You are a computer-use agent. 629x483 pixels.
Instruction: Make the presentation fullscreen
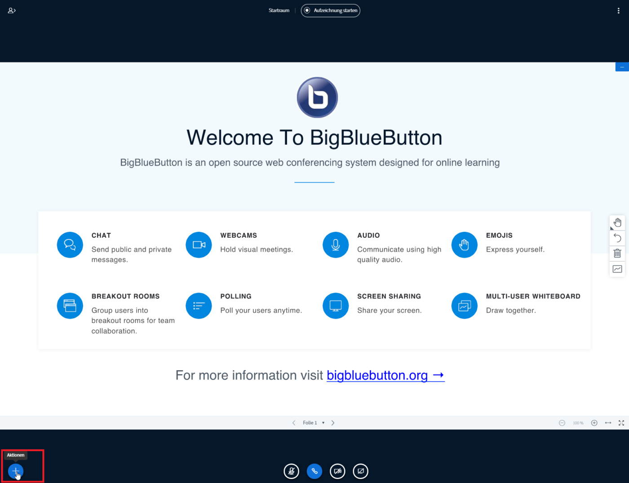click(x=622, y=423)
